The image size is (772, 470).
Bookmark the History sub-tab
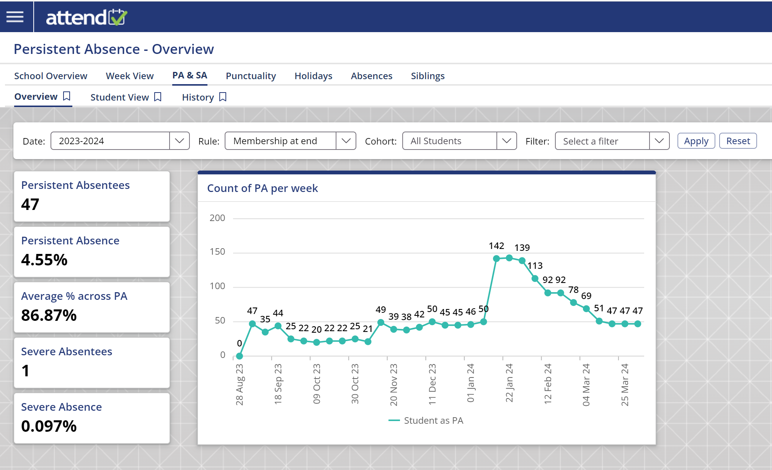[223, 97]
